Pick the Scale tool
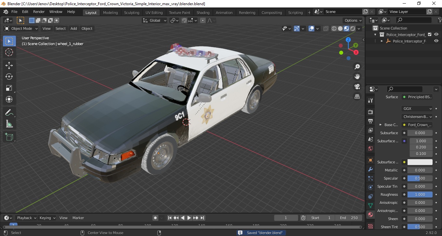The image size is (442, 236). (x=9, y=88)
